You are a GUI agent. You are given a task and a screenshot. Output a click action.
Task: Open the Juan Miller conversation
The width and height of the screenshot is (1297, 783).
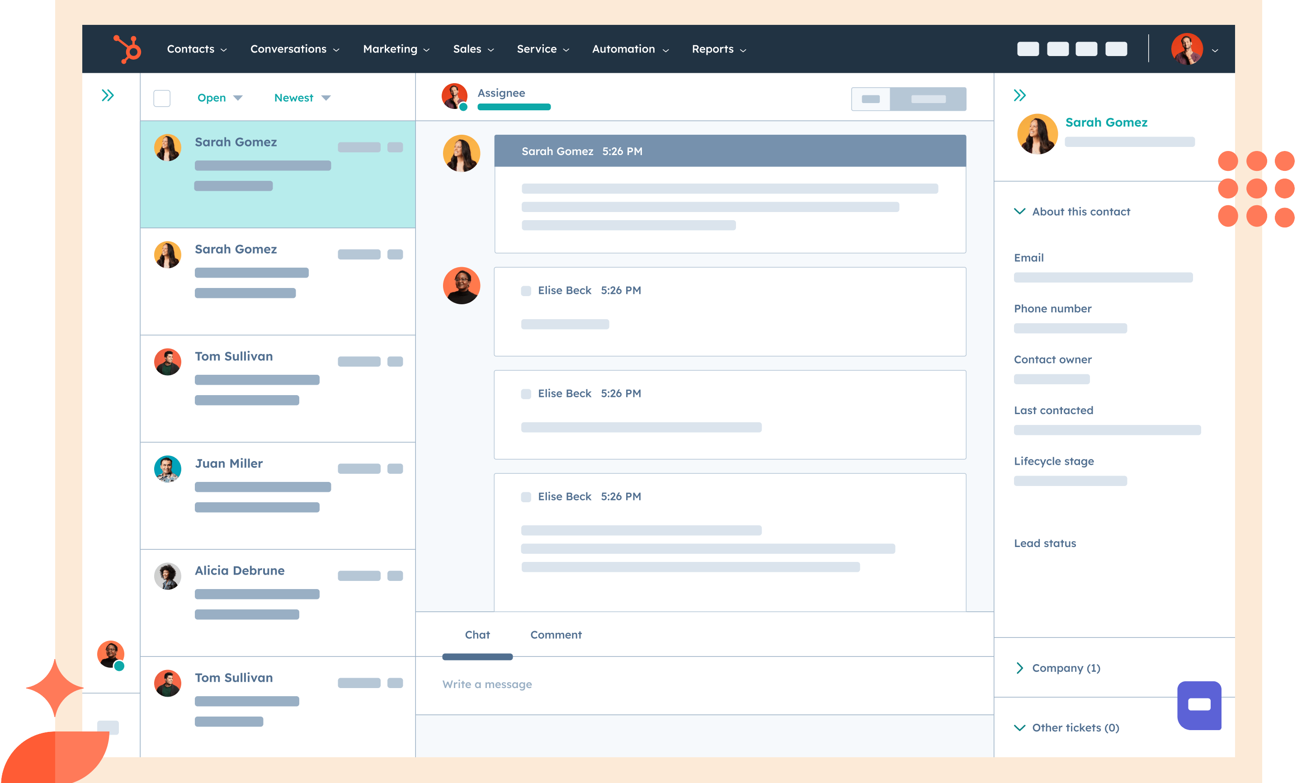pyautogui.click(x=278, y=495)
